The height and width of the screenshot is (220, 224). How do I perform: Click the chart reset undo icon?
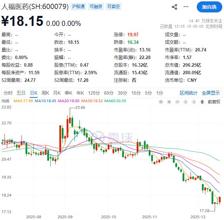pyautogui.click(x=161, y=102)
